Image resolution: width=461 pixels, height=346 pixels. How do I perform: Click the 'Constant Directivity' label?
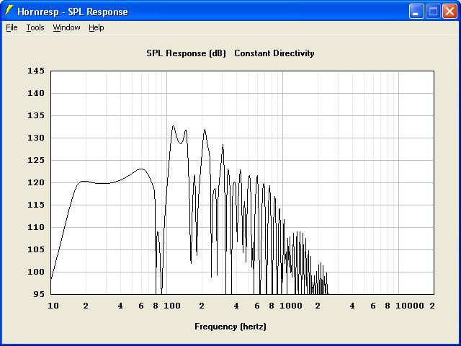[x=274, y=53]
